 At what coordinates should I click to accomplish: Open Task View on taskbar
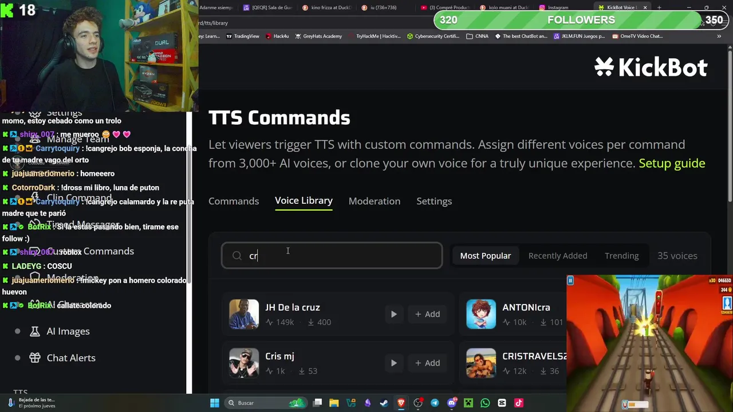(x=317, y=403)
